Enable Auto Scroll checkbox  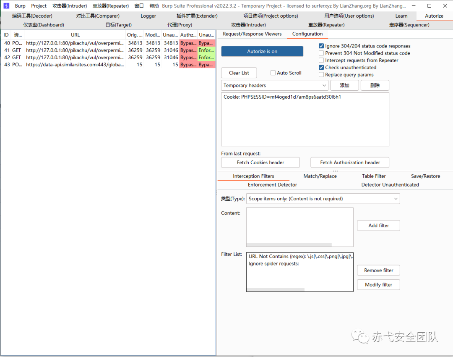coord(273,73)
